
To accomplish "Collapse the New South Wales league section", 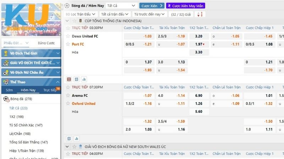I will coord(67,147).
